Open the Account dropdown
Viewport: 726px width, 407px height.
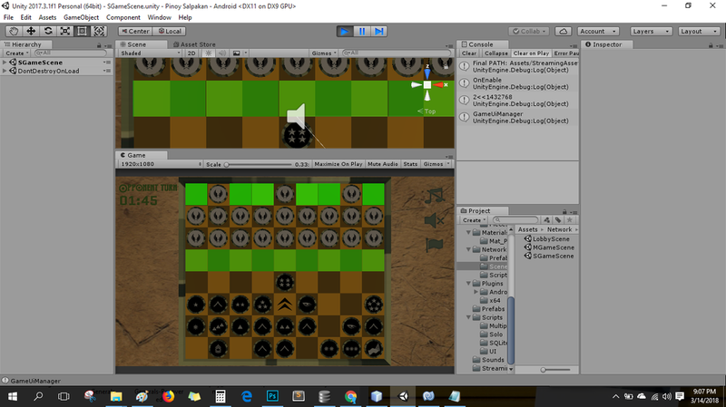(598, 31)
